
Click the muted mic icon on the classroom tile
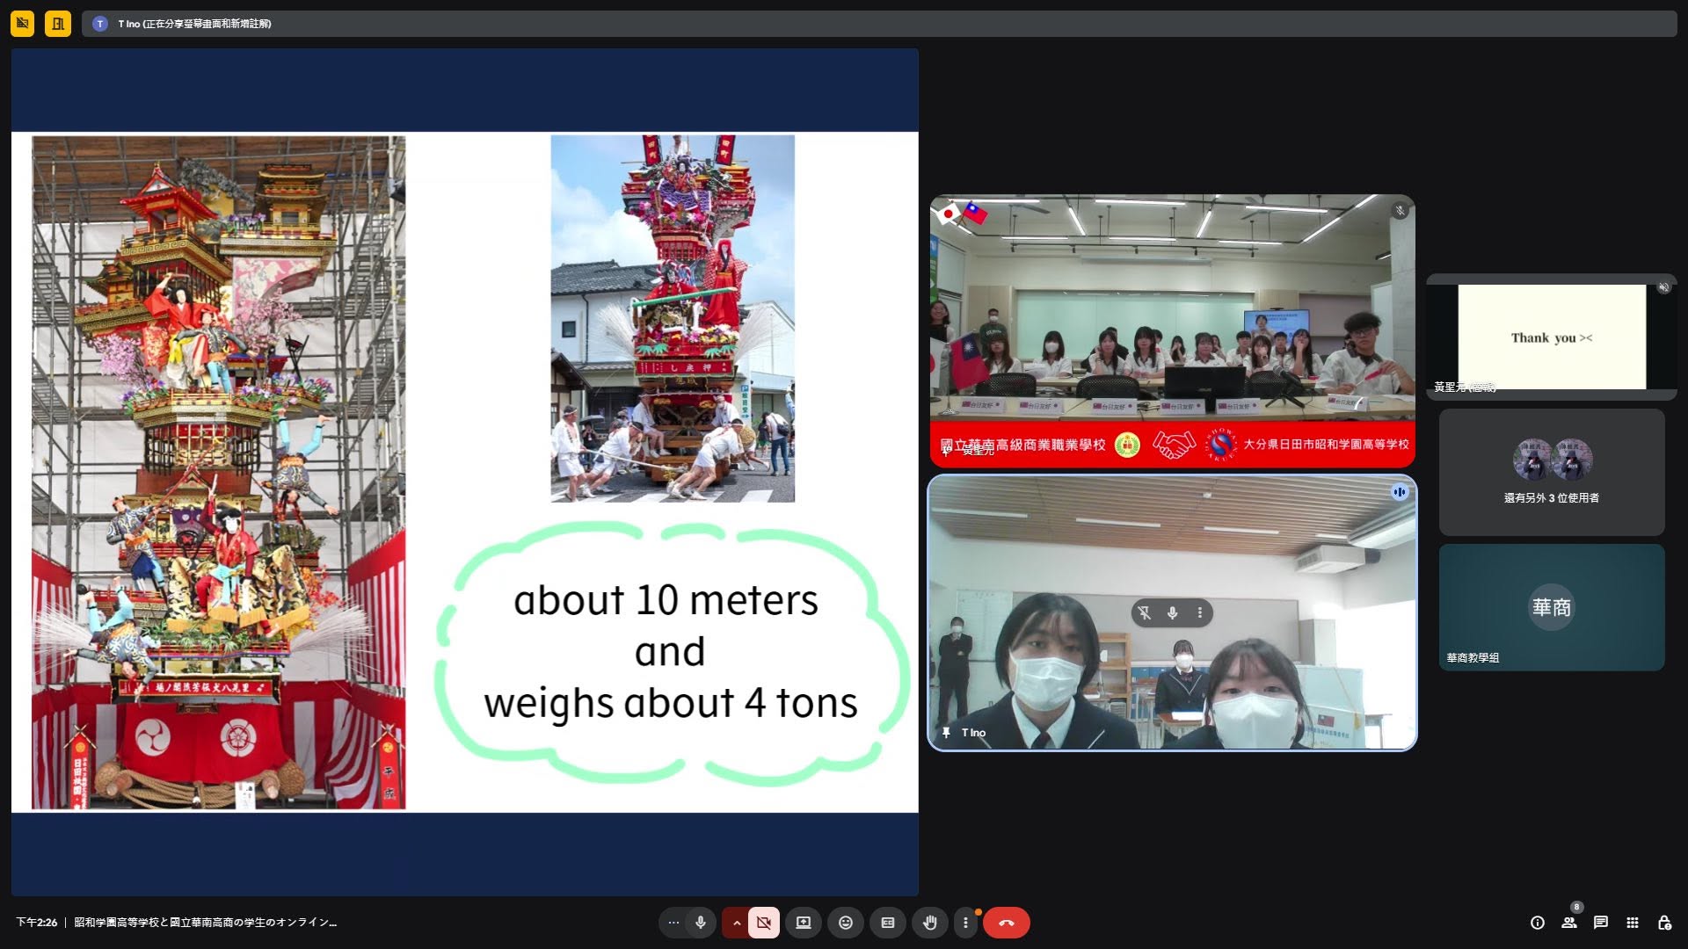[x=1400, y=211]
